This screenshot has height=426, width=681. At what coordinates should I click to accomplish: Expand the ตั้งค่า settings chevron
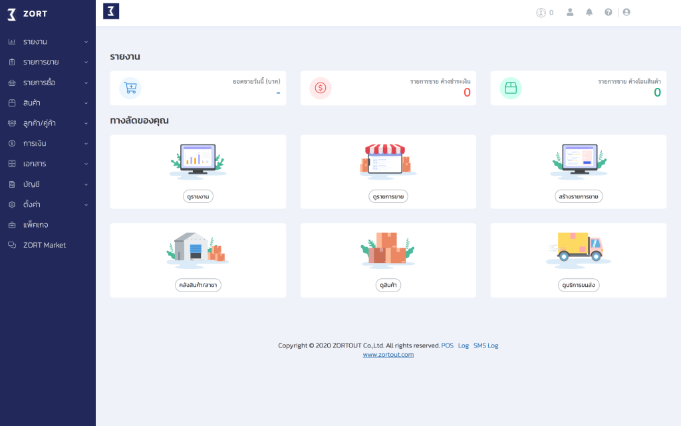click(x=86, y=204)
